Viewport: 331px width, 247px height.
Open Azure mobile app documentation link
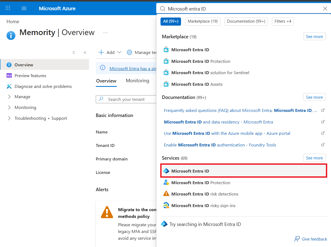pos(227,133)
